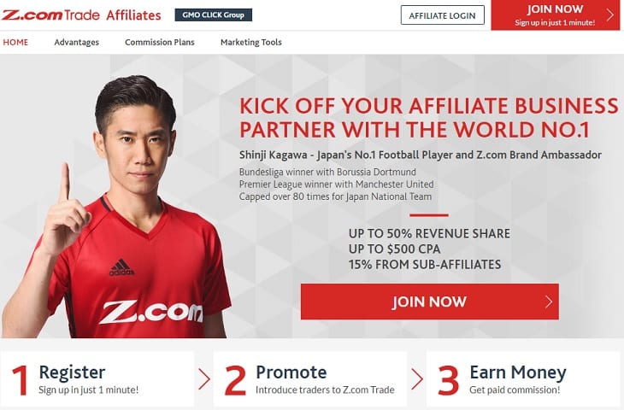Click the Shinji Kagawa ambassador photo
624x410 pixels.
point(115,207)
